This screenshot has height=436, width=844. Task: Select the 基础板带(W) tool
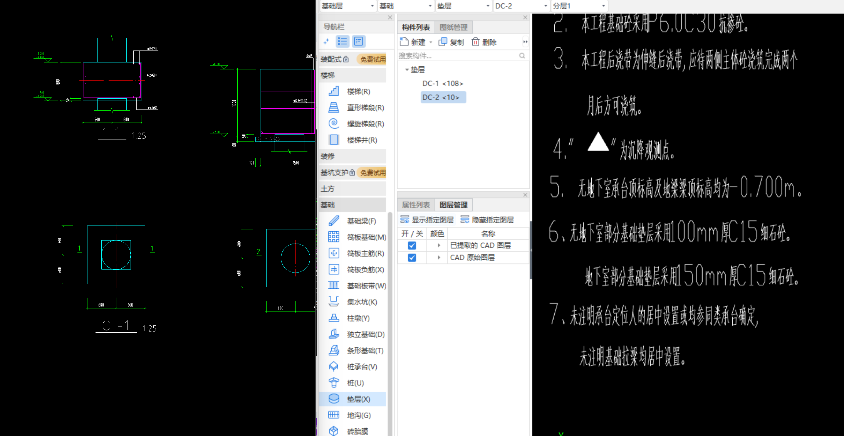(352, 286)
